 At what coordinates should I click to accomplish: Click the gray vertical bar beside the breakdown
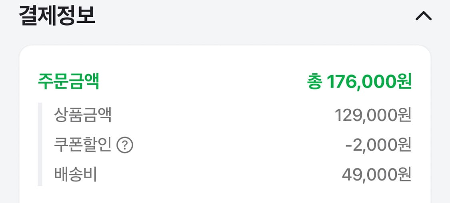(x=40, y=144)
